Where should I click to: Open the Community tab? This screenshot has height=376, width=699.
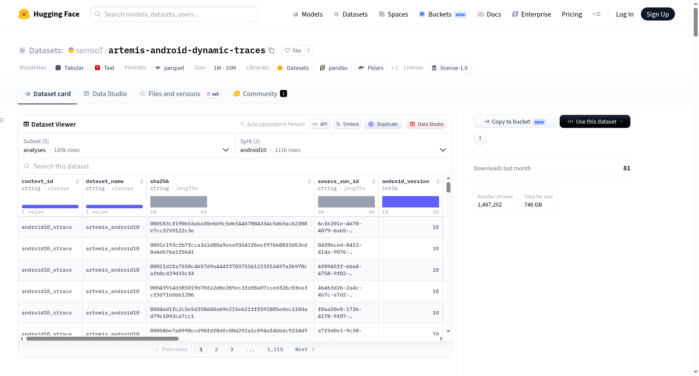(260, 94)
